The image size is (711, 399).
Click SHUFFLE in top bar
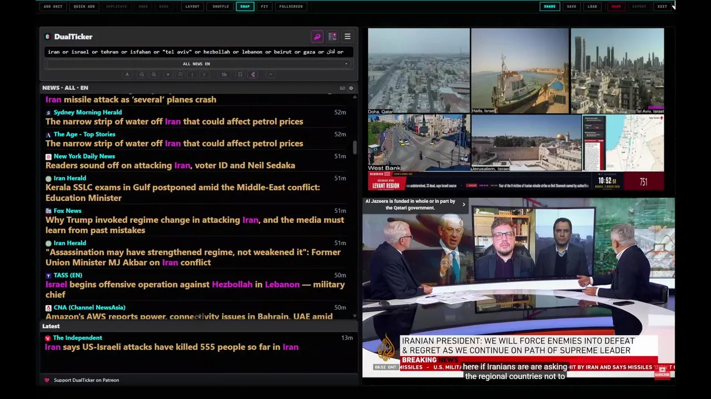(221, 7)
